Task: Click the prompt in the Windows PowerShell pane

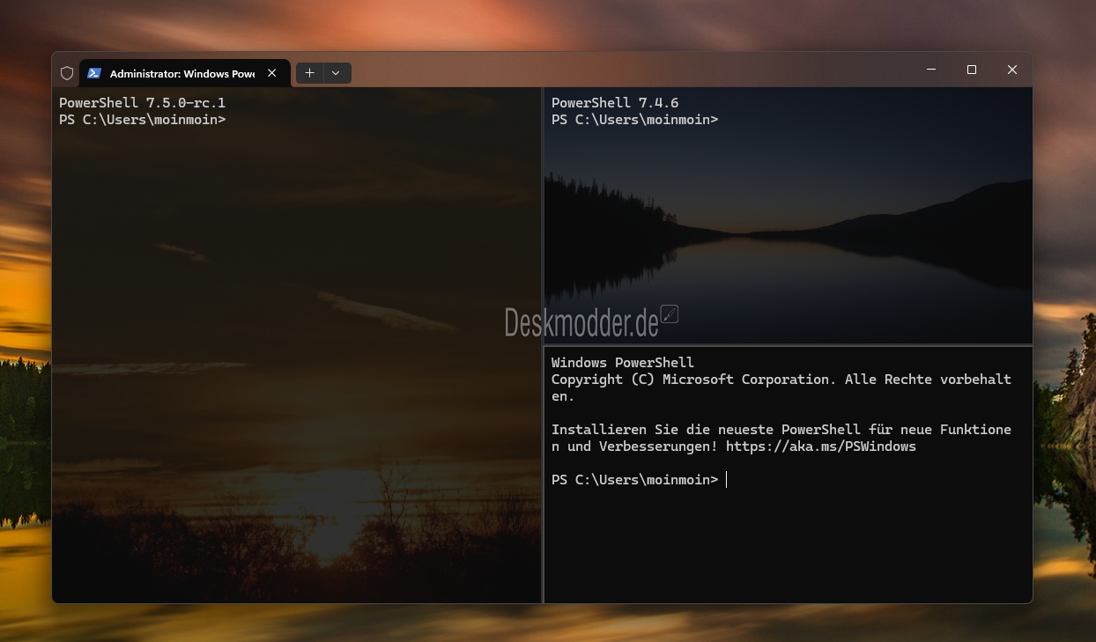Action: tap(634, 480)
